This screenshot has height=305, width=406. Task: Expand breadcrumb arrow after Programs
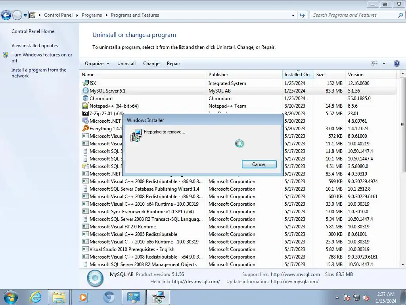click(x=106, y=15)
